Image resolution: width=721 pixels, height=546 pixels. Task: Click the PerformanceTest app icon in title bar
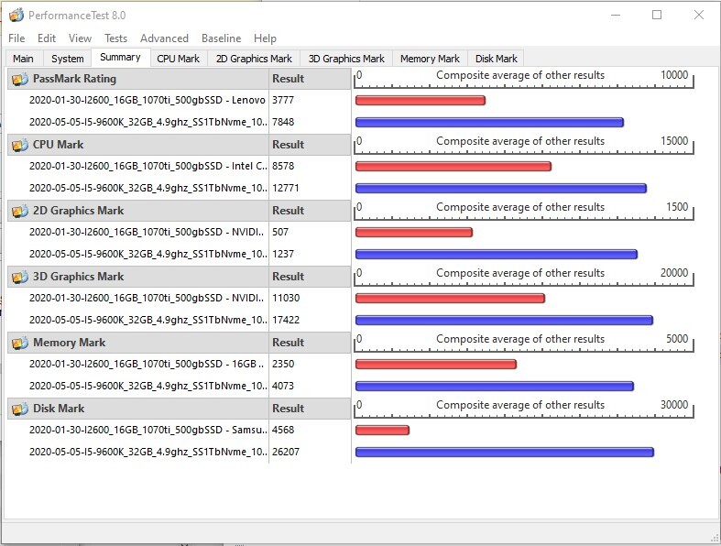click(16, 16)
